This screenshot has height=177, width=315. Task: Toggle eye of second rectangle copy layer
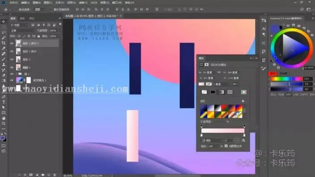12,51
